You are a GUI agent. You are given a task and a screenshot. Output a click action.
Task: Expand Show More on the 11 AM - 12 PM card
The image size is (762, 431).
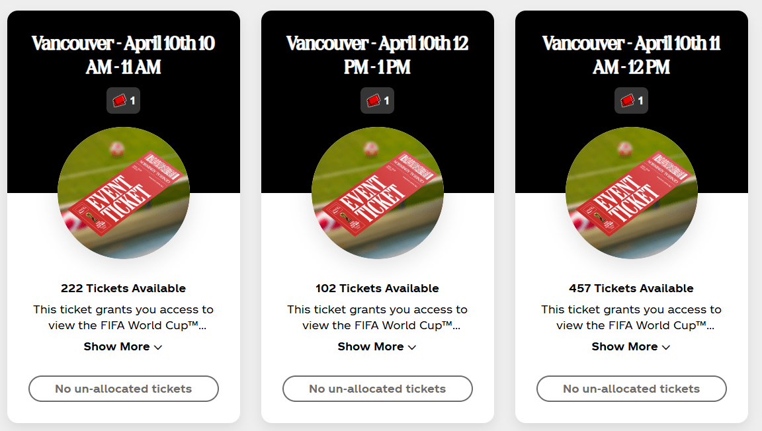(631, 346)
